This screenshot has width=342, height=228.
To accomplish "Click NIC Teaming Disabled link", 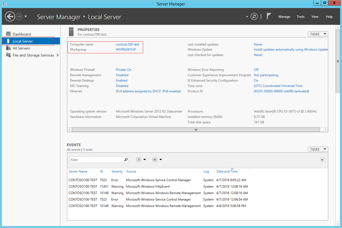I will [x=122, y=86].
